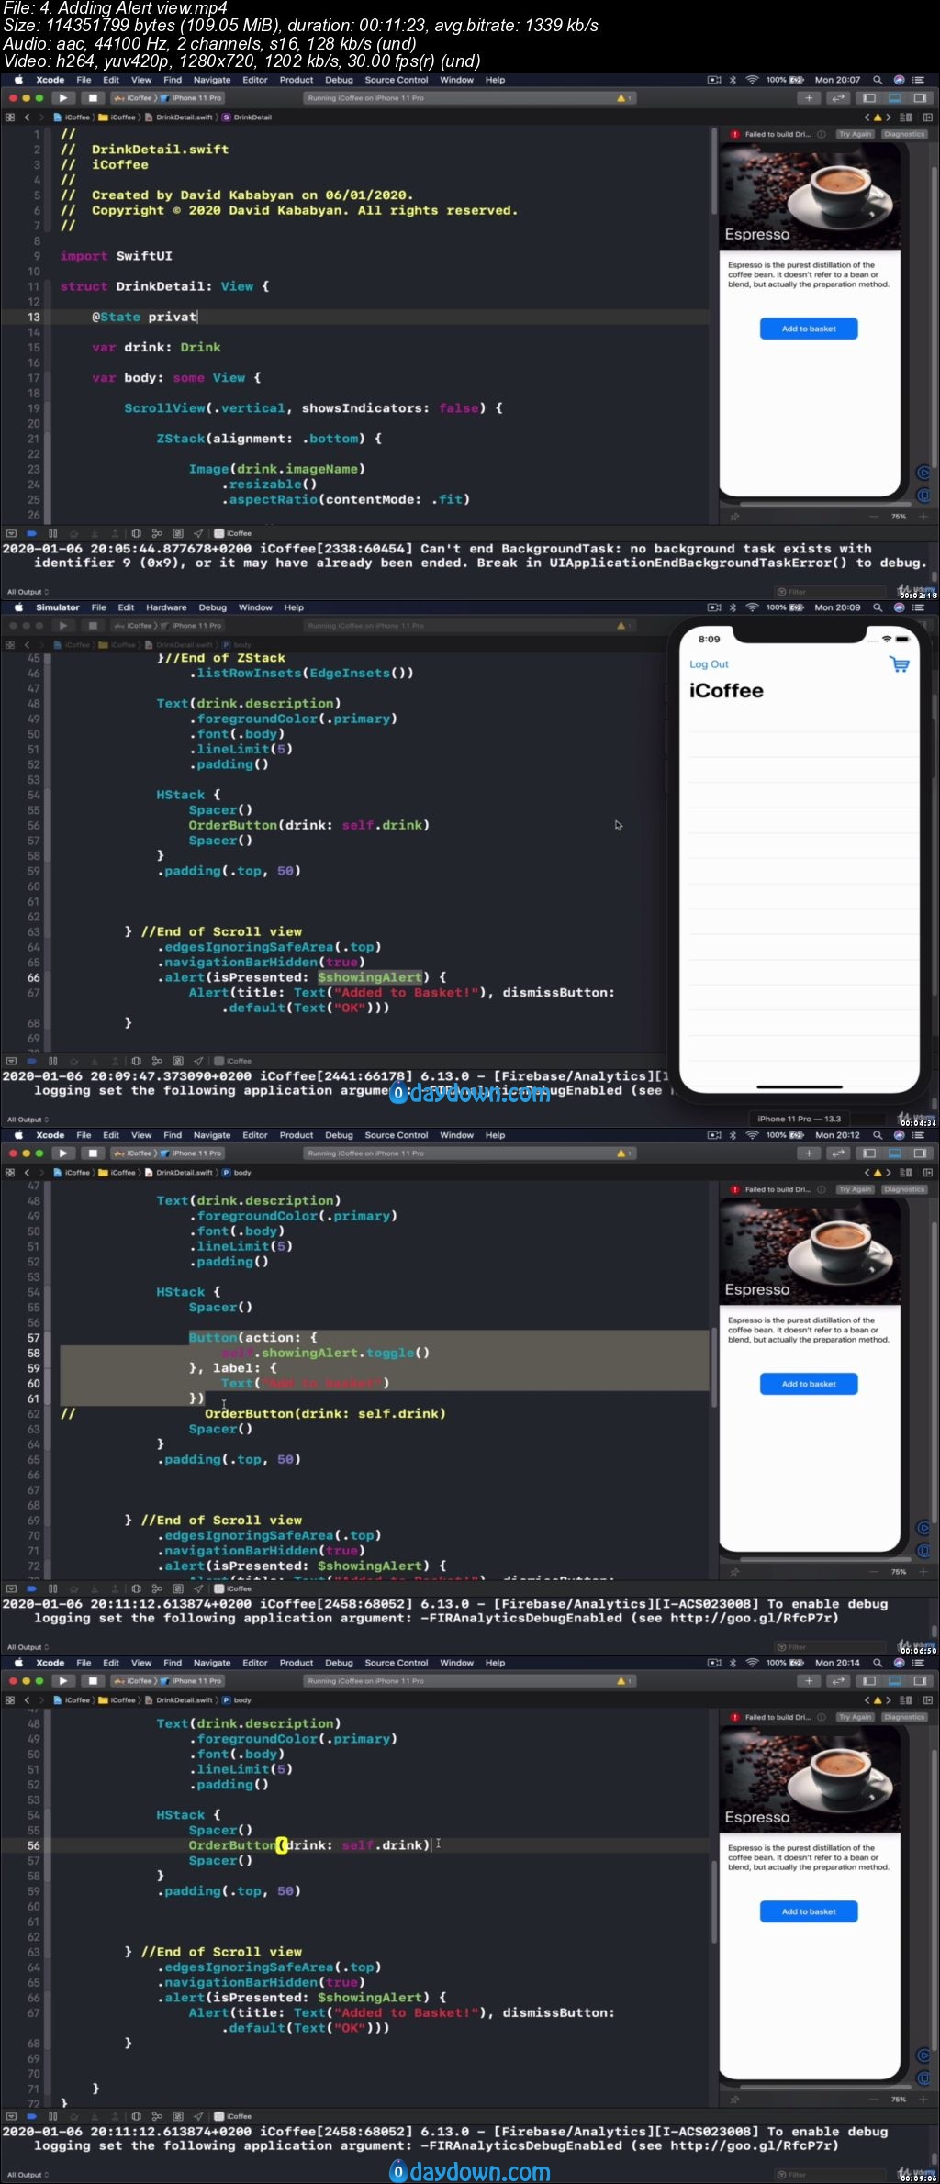Screen dimensions: 940x2184
Task: Open the Product menu in the Mon 20:12 frame
Action: 297,1135
